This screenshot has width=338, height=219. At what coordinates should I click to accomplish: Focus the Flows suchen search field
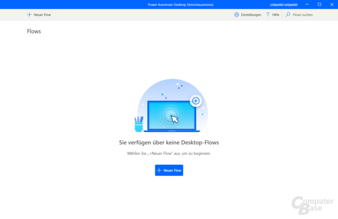[x=303, y=15]
